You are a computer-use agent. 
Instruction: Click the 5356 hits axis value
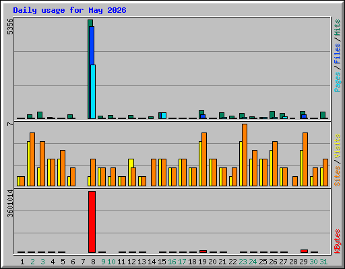tap(10, 27)
